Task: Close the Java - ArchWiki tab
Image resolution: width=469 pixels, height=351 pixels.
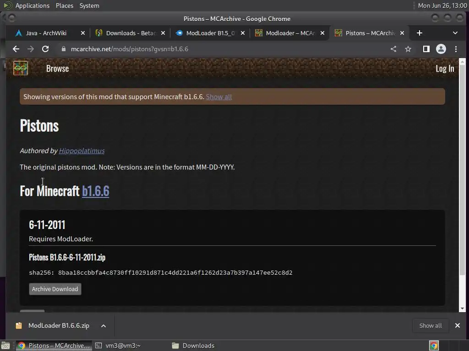Action: click(83, 33)
